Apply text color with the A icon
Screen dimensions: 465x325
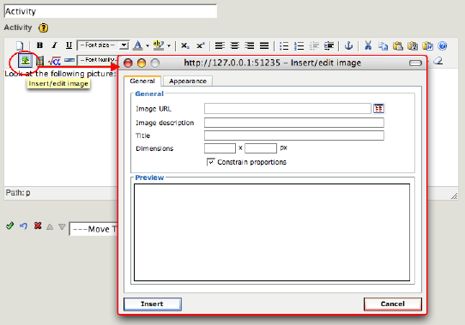click(x=137, y=45)
